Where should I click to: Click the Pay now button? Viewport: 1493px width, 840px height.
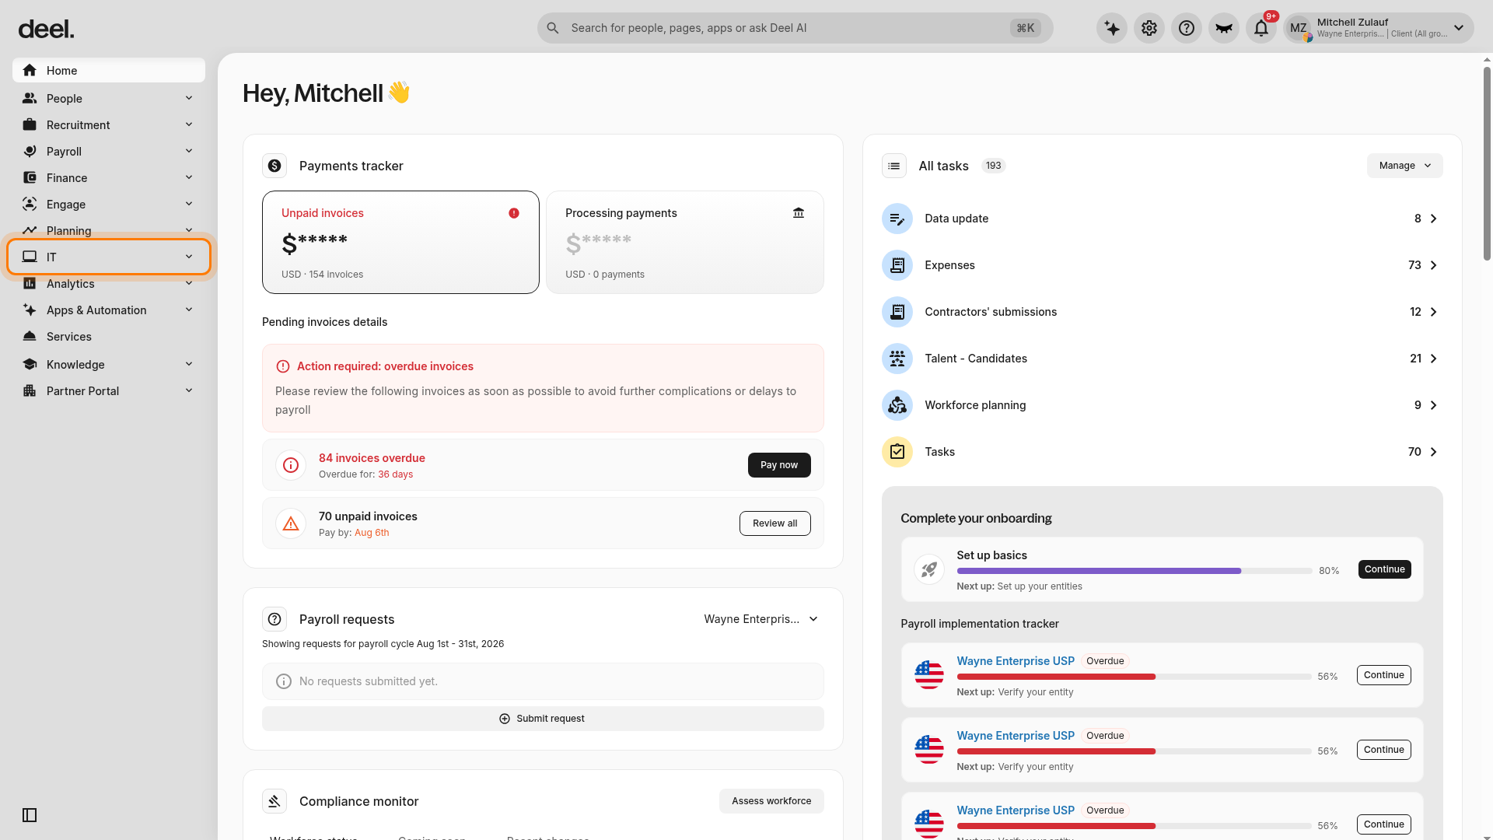click(x=779, y=465)
